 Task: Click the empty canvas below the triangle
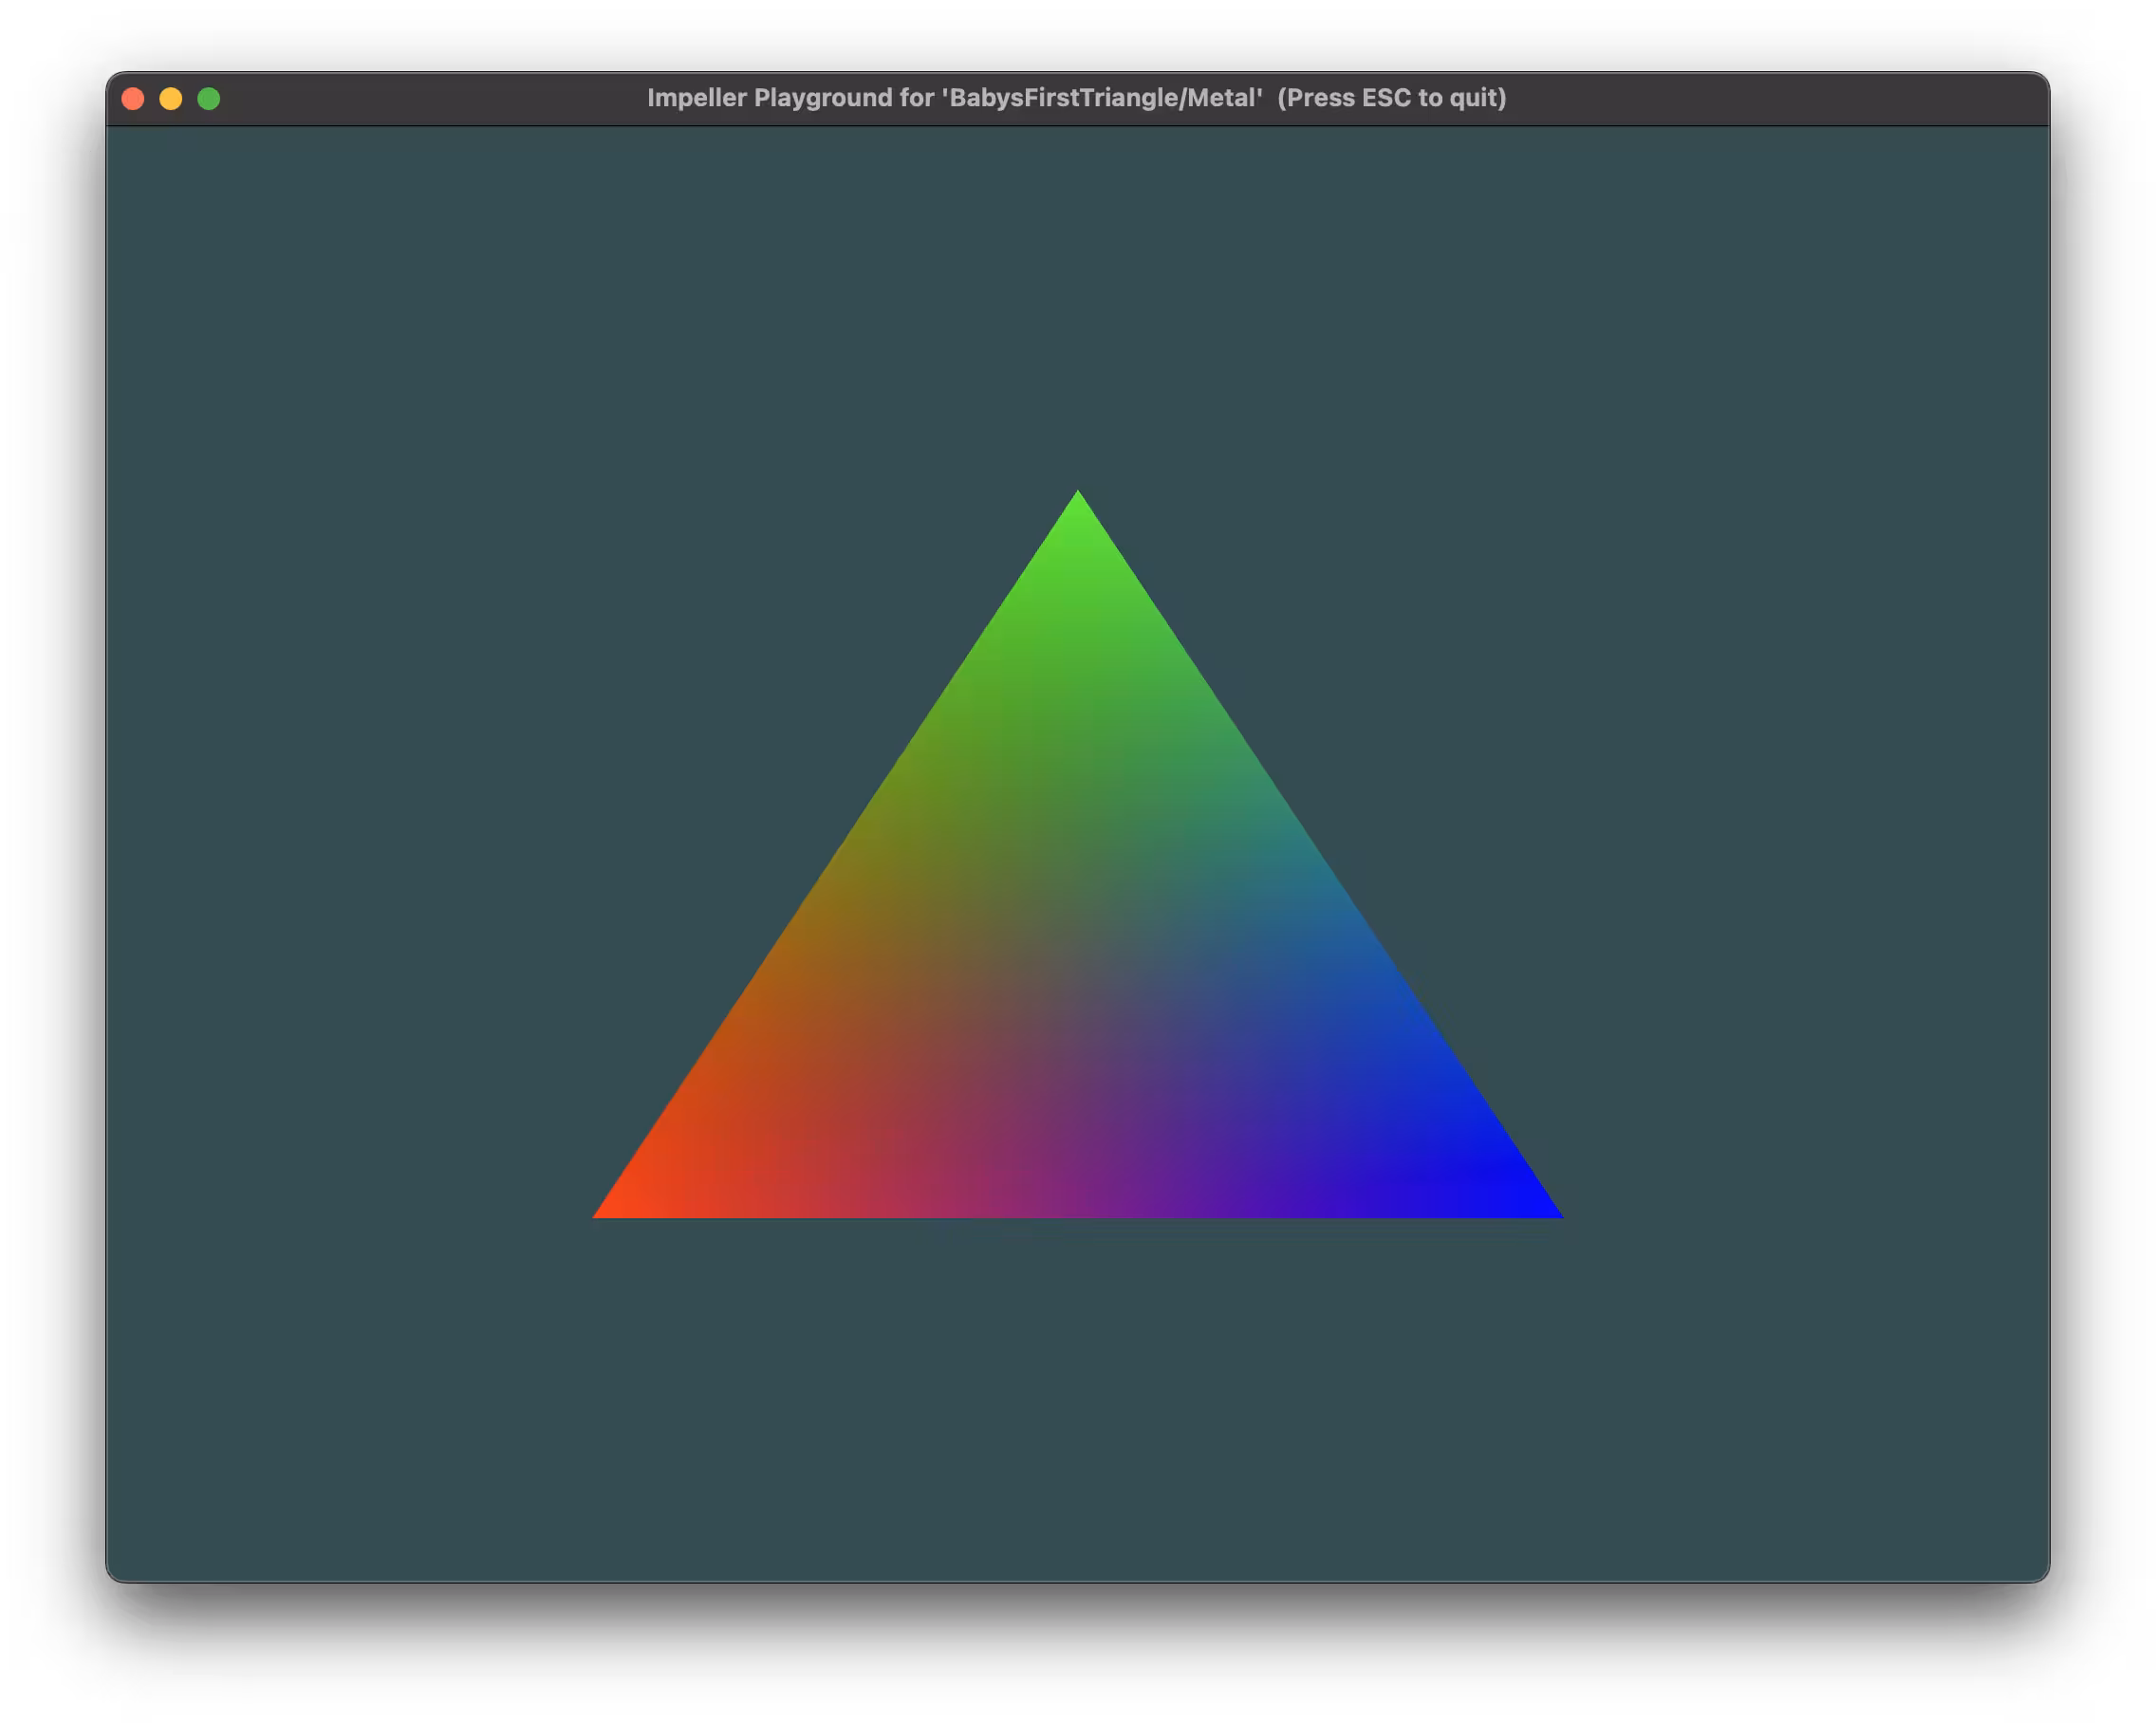click(1078, 1400)
